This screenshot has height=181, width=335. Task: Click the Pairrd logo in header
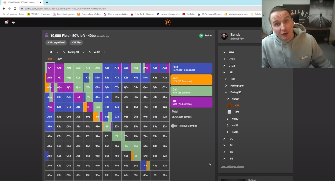(167, 23)
